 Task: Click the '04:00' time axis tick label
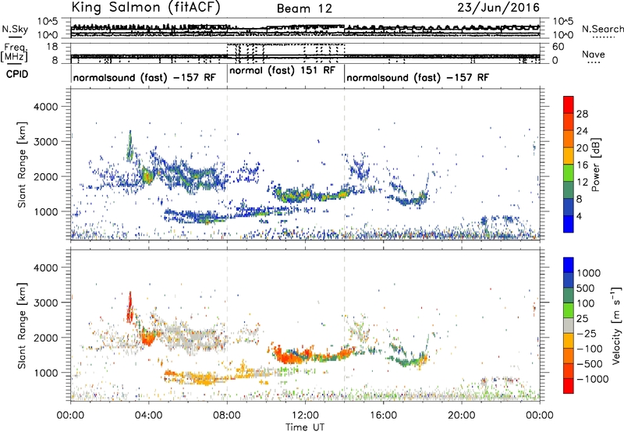click(149, 416)
